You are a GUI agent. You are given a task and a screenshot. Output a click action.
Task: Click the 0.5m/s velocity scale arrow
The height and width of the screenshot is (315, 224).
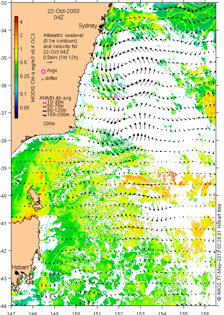[50, 62]
